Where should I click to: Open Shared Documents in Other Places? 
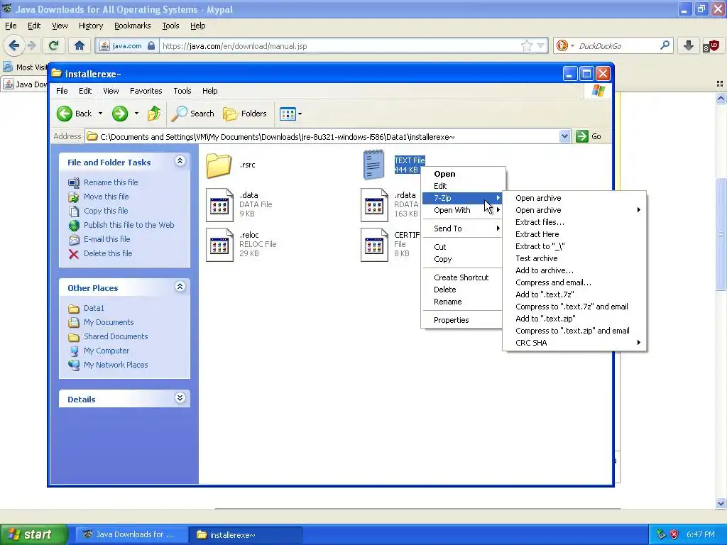tap(116, 336)
